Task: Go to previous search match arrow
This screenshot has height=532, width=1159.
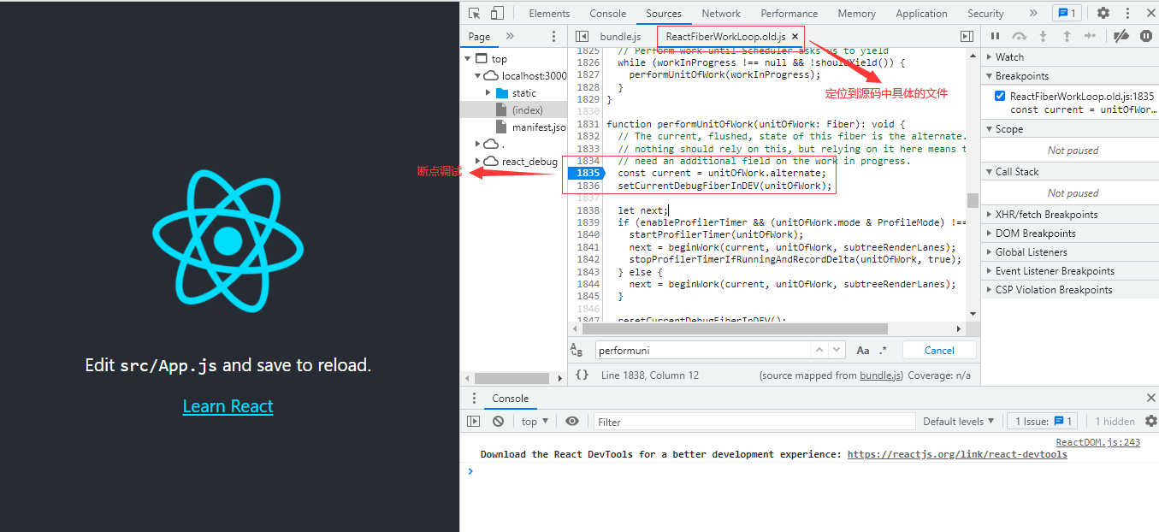Action: (x=819, y=350)
